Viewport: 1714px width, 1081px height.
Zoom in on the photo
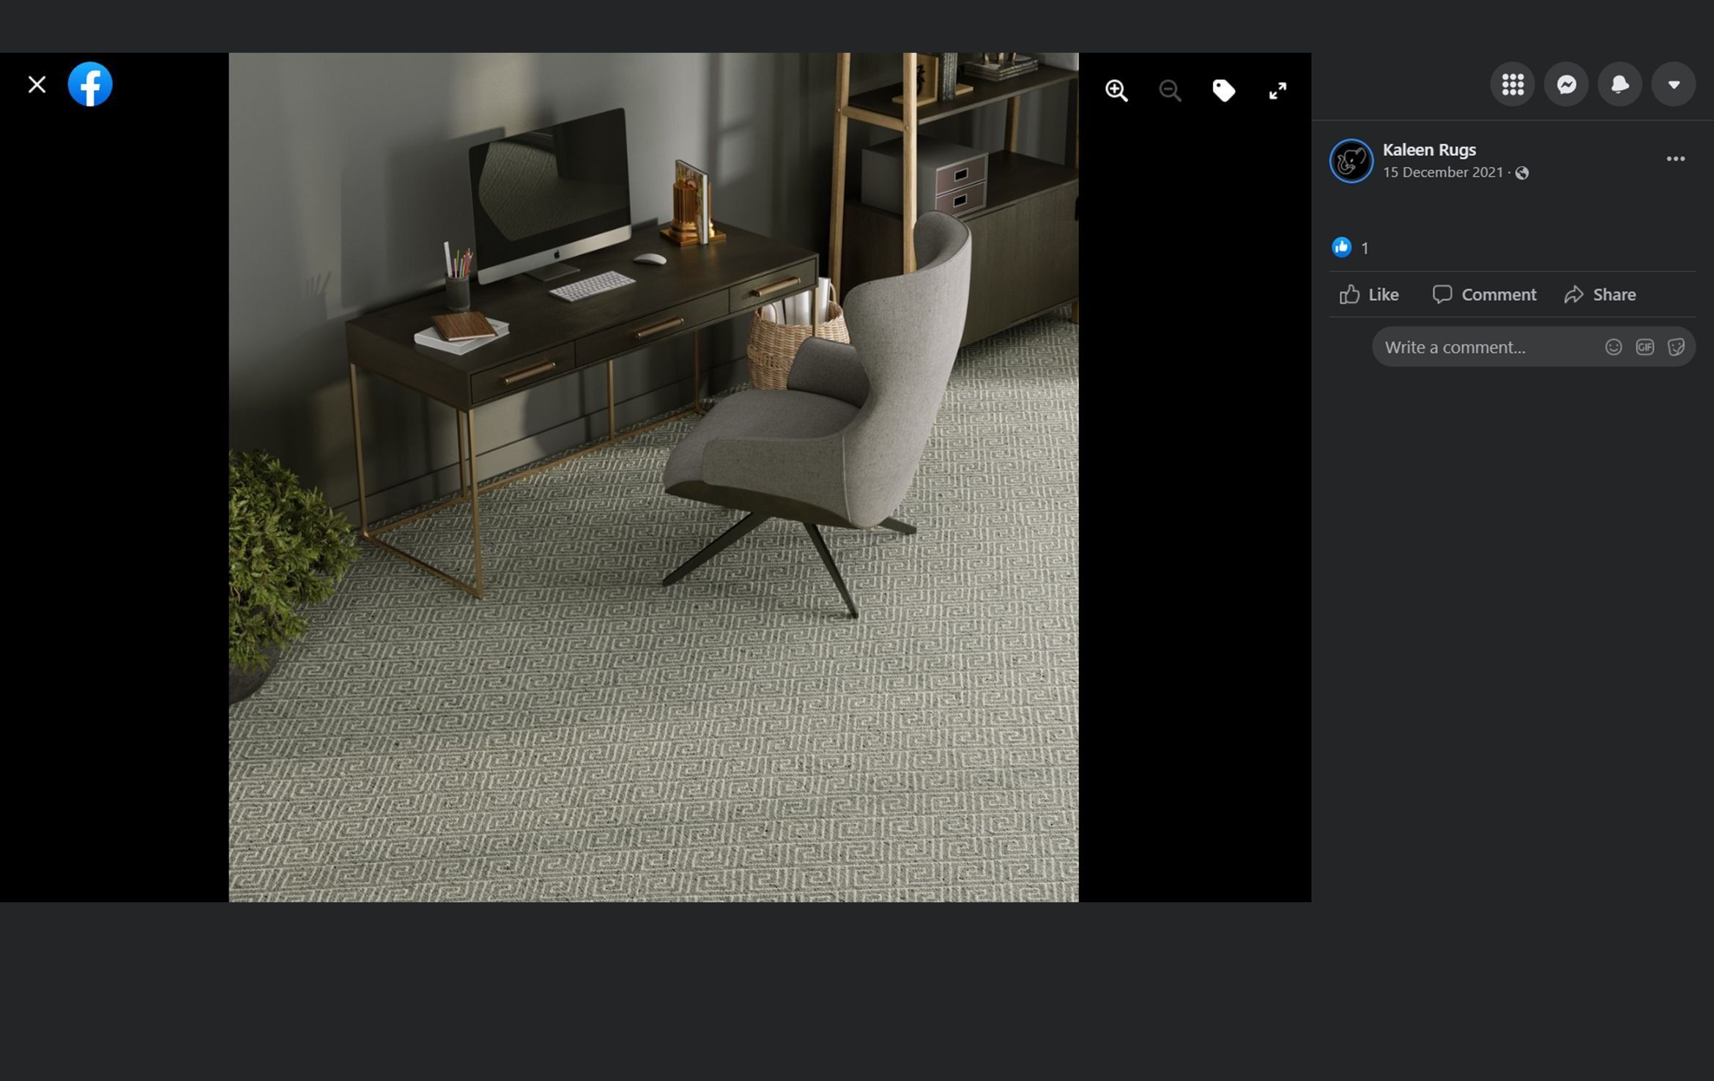point(1116,90)
